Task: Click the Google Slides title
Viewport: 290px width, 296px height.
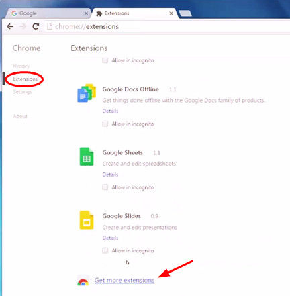Action: coord(122,216)
